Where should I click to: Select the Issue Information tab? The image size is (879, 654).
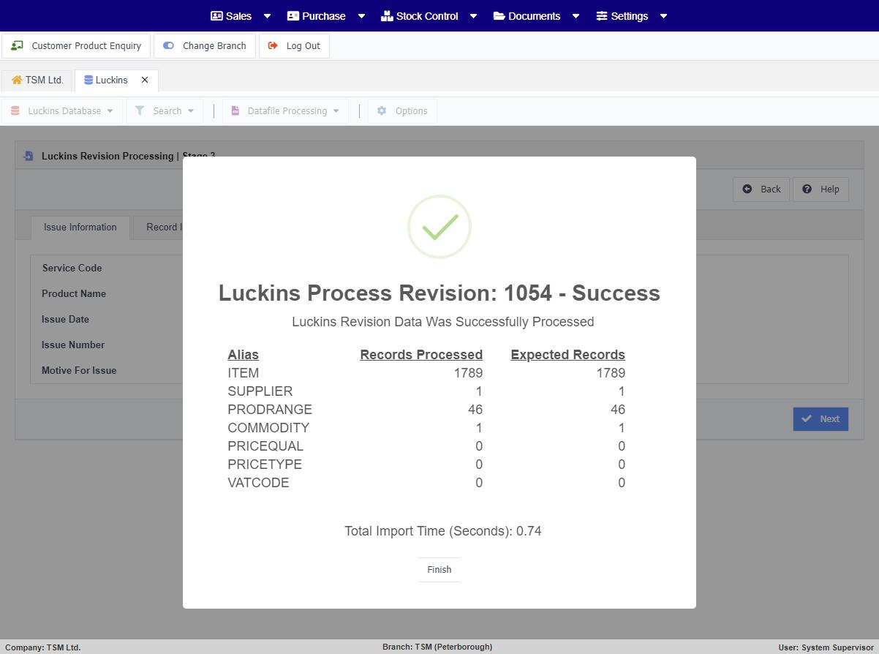click(80, 227)
